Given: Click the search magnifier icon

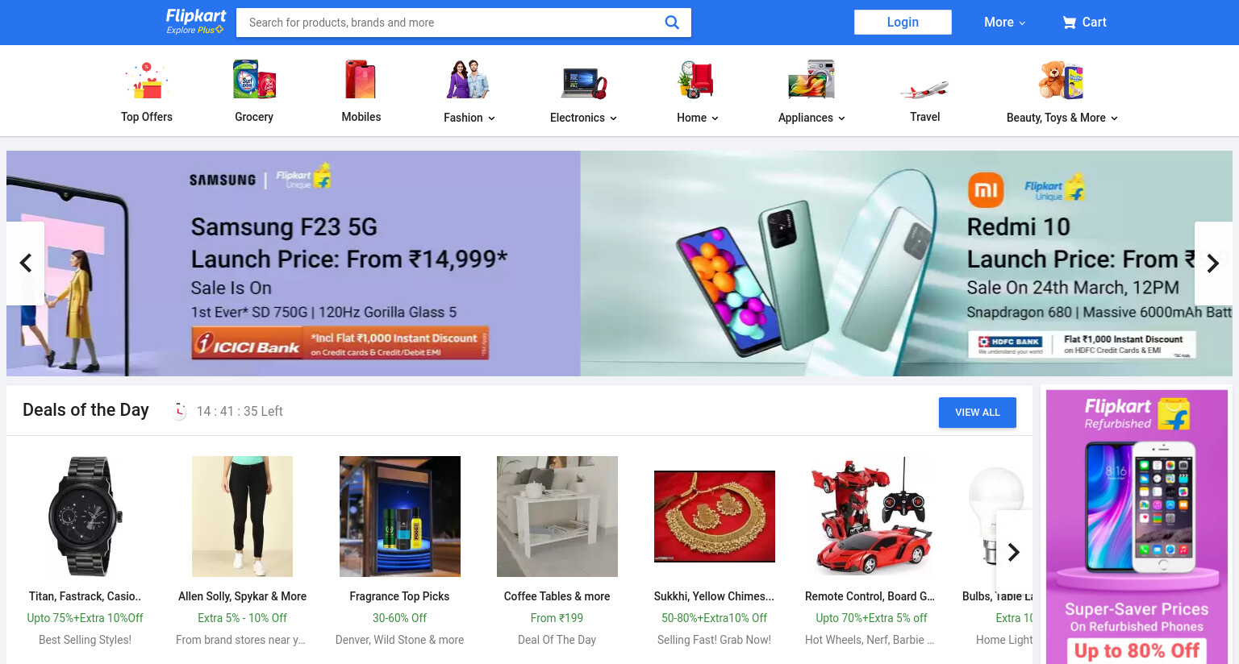Looking at the screenshot, I should click(x=671, y=23).
